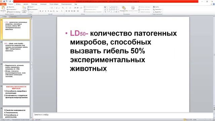
Task: Open the File (Файл) tab
Action: 3,4
